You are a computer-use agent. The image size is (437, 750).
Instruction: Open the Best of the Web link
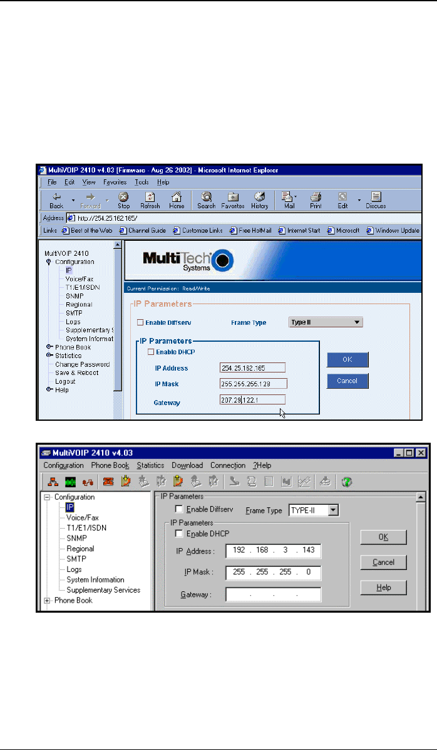86,231
